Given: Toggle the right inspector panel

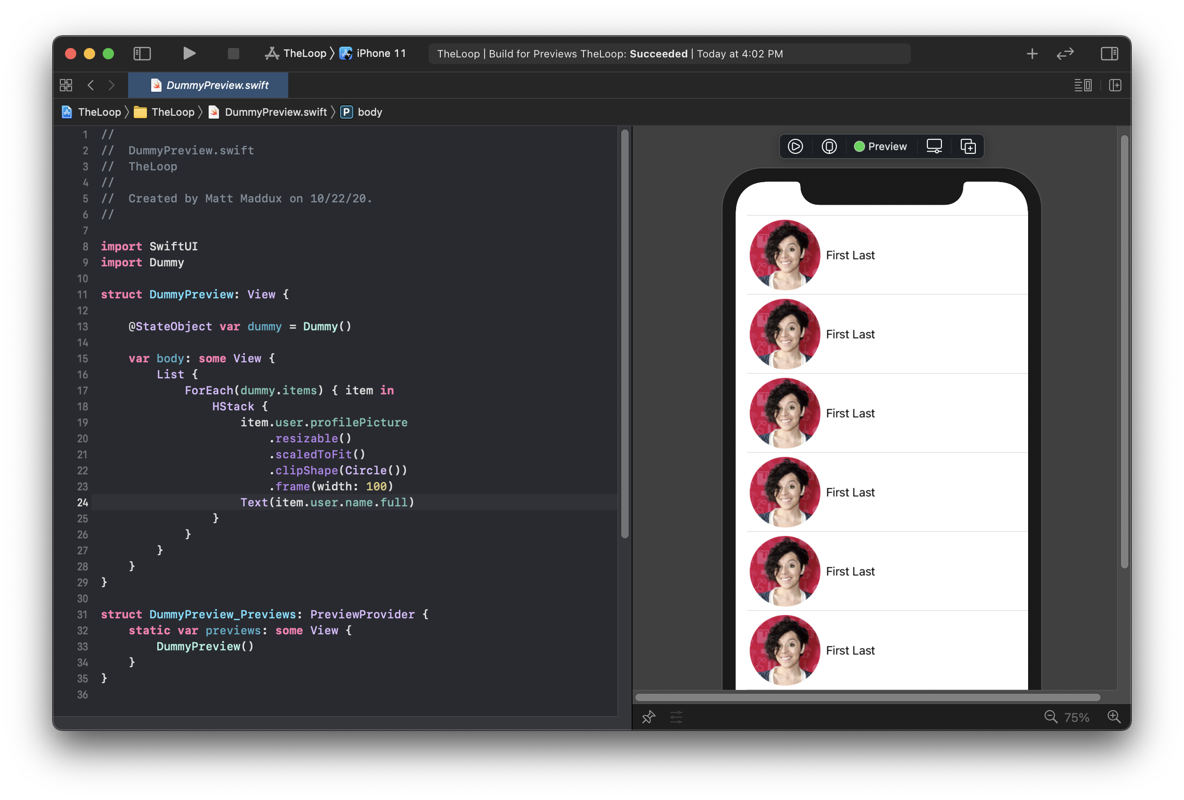Looking at the screenshot, I should pyautogui.click(x=1109, y=54).
